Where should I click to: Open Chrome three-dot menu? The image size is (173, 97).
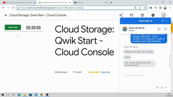click(x=170, y=8)
